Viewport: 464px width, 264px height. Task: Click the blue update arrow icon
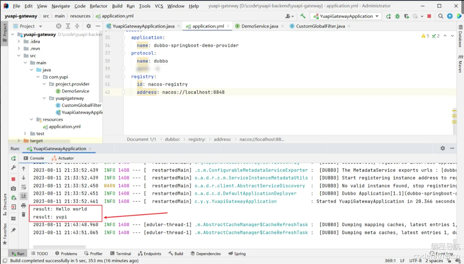click(450, 16)
